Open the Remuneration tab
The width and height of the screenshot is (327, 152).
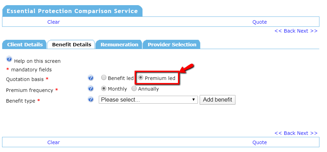click(x=119, y=45)
